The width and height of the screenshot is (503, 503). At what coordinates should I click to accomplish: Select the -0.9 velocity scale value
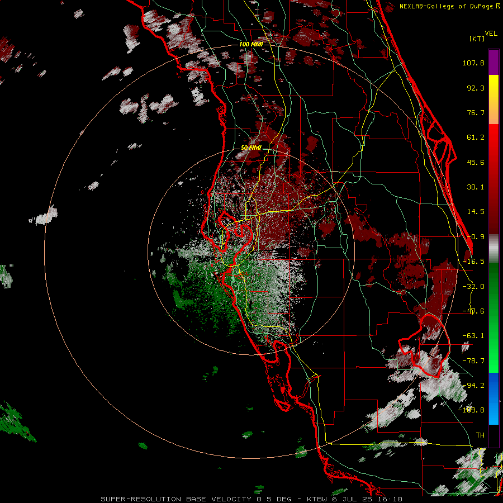click(x=476, y=237)
